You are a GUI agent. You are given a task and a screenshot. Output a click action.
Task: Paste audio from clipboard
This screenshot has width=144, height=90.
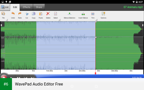[41, 15]
